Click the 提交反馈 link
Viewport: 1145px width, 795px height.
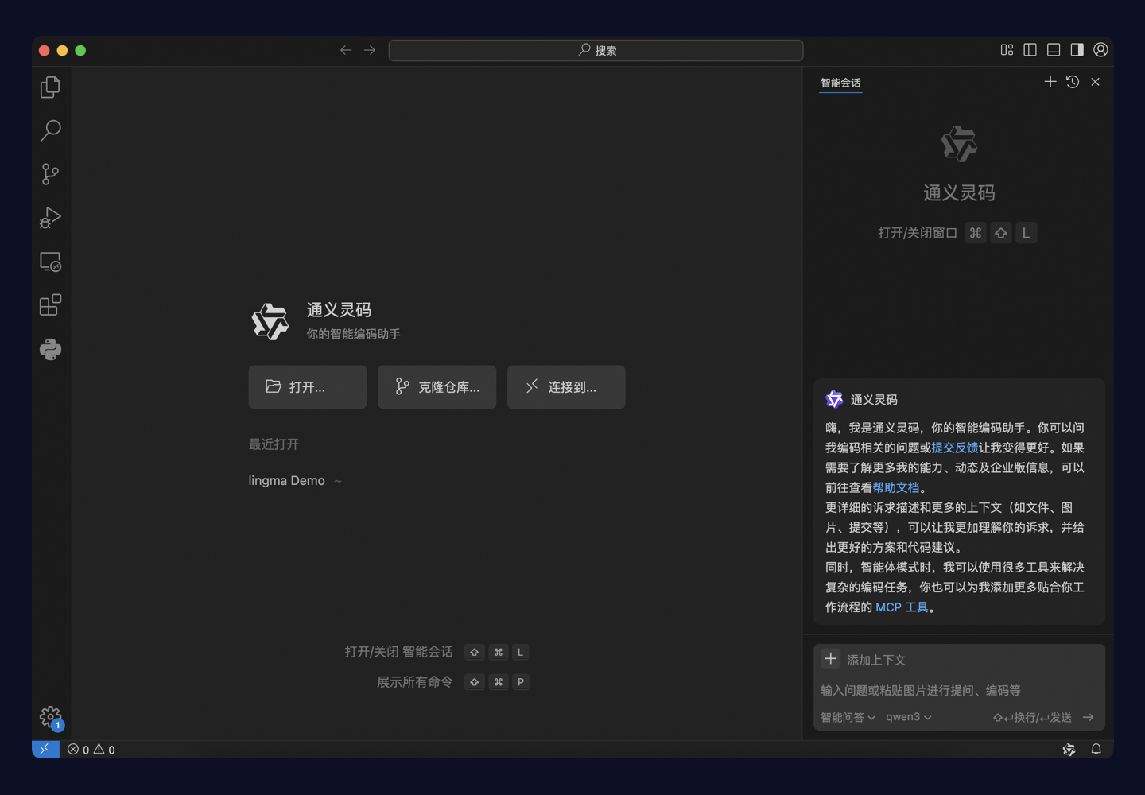coord(955,448)
